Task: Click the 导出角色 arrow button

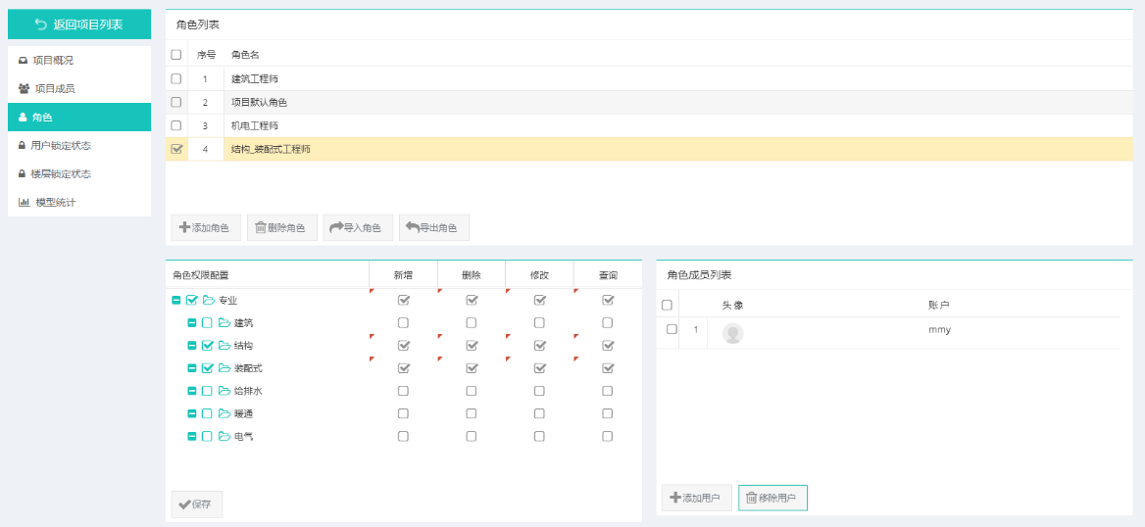Action: point(431,228)
